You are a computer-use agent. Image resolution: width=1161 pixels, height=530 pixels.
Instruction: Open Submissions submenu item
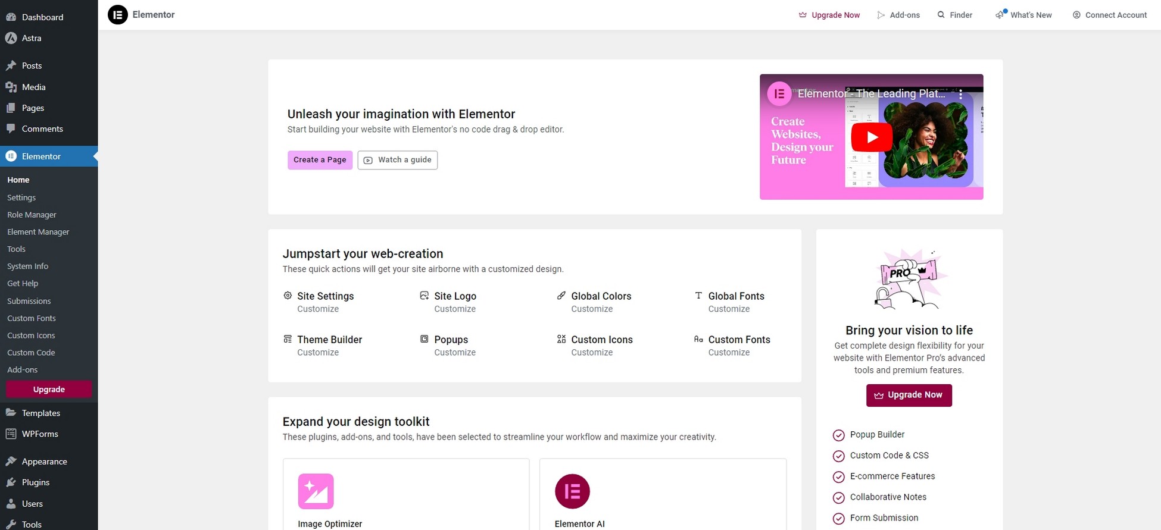[x=29, y=301]
